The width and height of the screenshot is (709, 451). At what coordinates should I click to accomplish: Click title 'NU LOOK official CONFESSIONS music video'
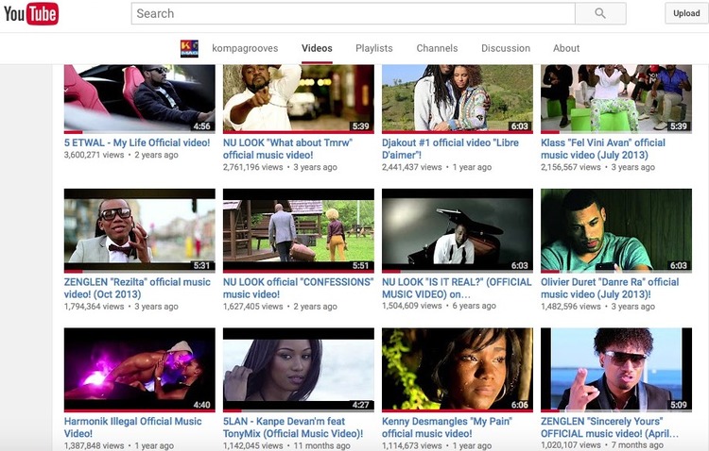298,288
